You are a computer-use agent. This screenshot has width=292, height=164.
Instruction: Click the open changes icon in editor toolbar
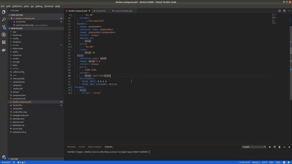(279, 11)
